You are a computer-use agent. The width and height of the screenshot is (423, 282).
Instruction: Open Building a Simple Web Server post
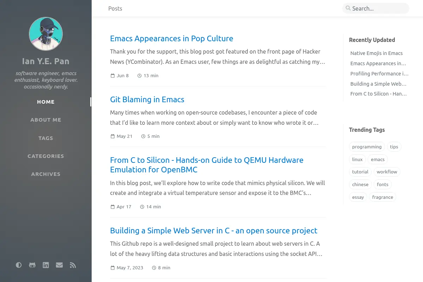(214, 231)
